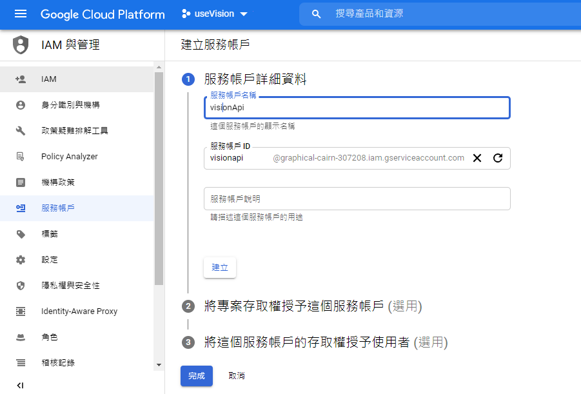Viewport: 581px width, 394px height.
Task: Select 服務帳戶 in the sidebar
Action: coord(77,208)
